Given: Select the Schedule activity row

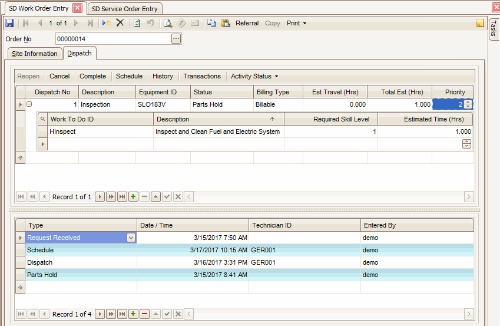Looking at the screenshot, I should (244, 250).
